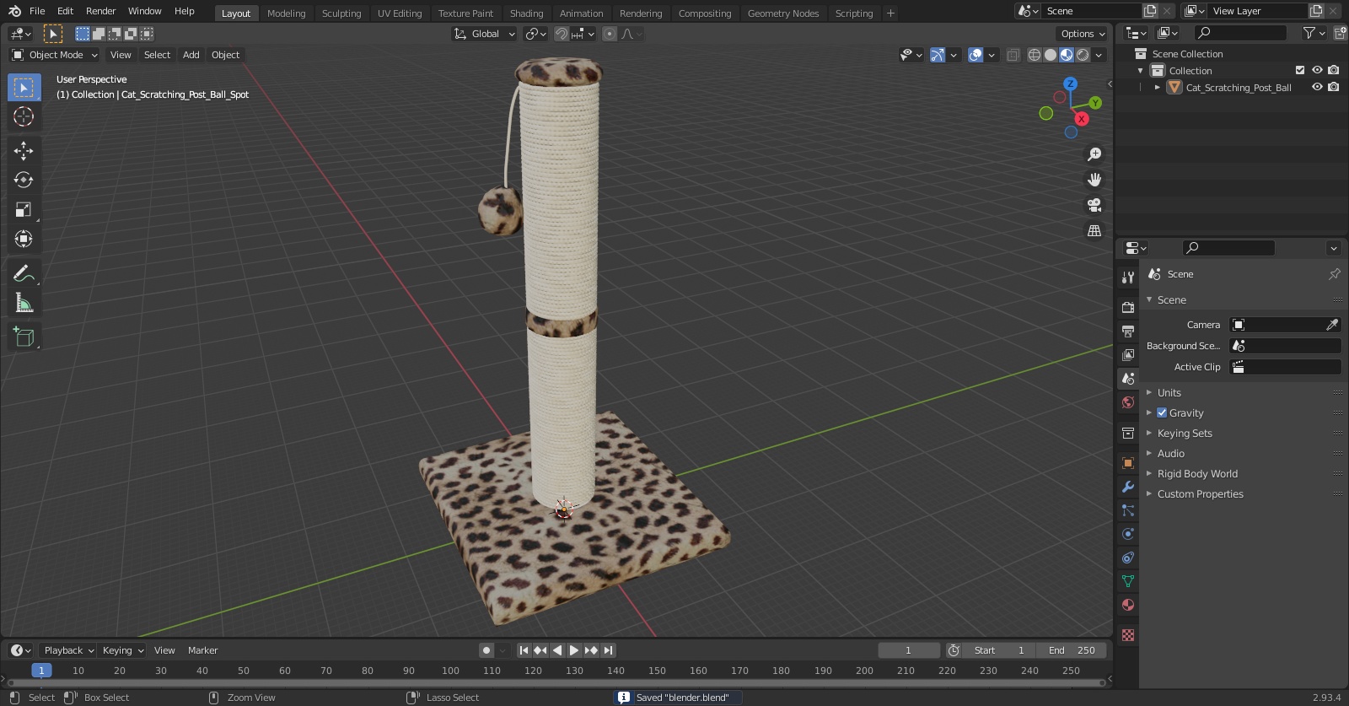Open the Output properties tab
This screenshot has width=1349, height=706.
(1128, 331)
